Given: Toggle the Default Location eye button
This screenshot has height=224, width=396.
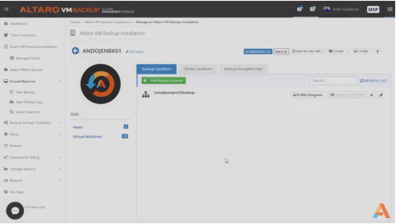Looking at the screenshot, I should (x=347, y=95).
